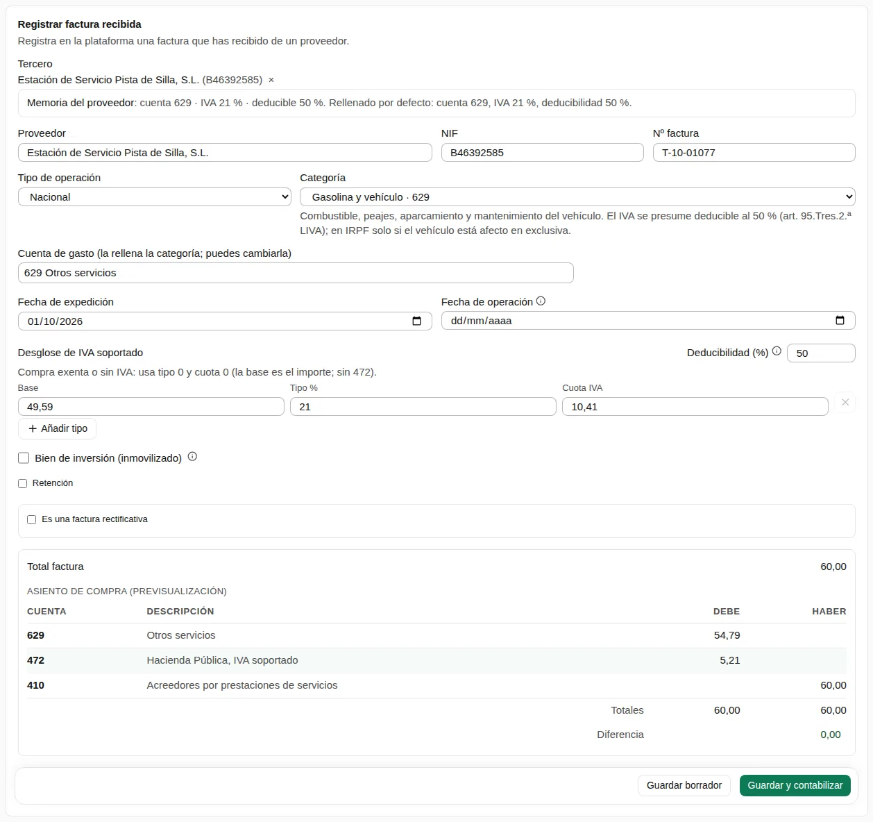Open calendar picker for Fecha de expedición
Image resolution: width=873 pixels, height=822 pixels.
point(416,321)
